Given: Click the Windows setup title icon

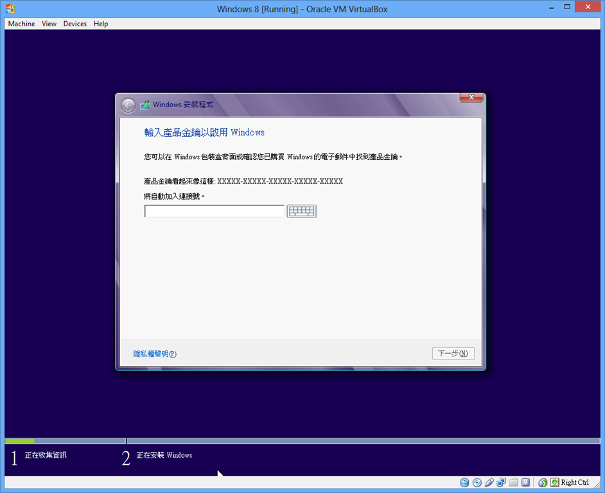Looking at the screenshot, I should tap(145, 105).
